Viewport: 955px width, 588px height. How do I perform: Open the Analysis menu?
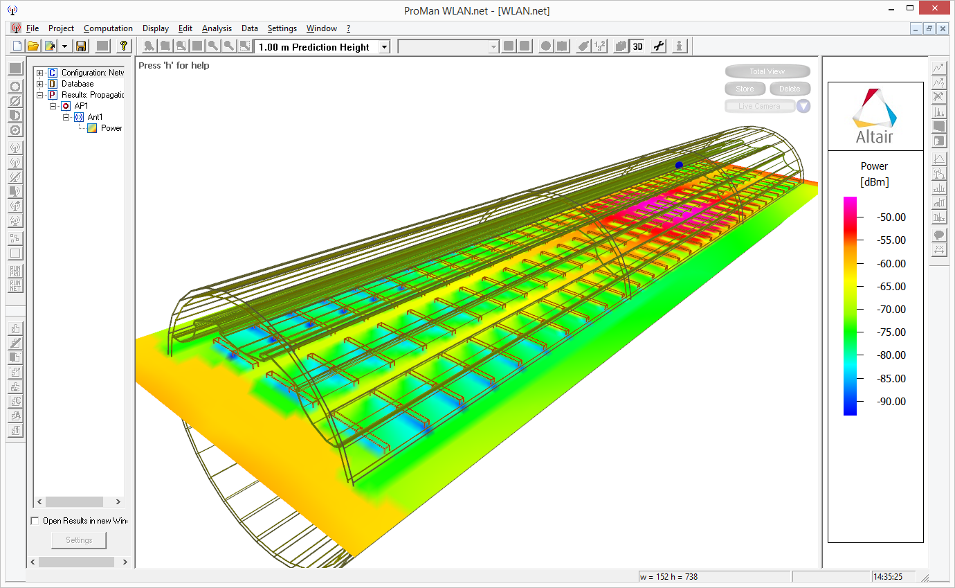(x=217, y=28)
